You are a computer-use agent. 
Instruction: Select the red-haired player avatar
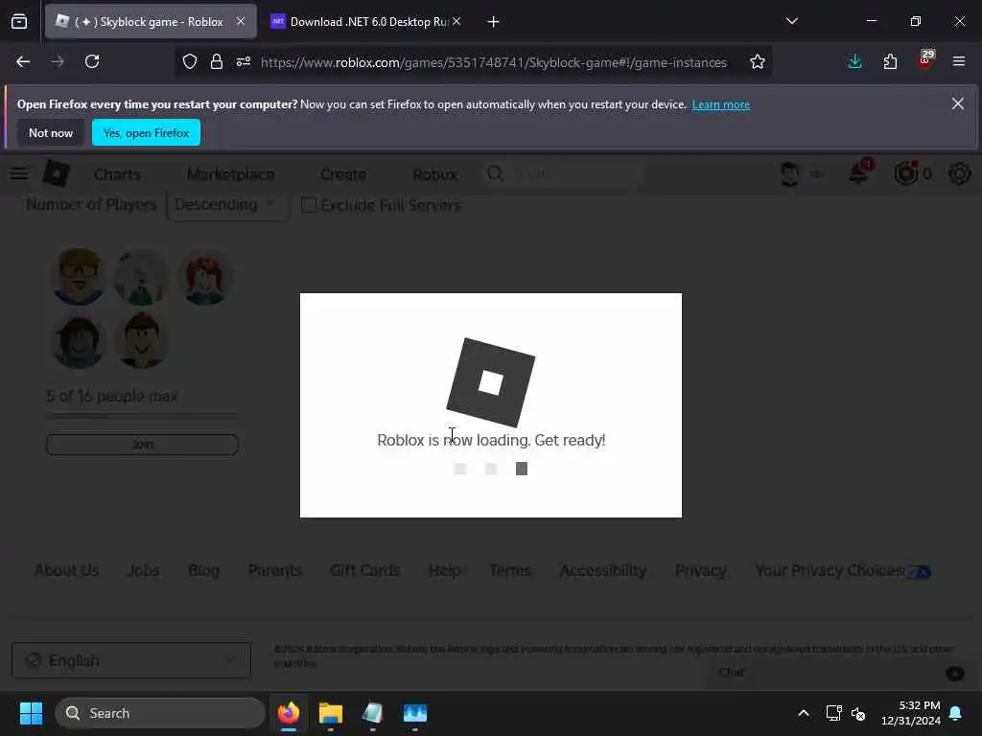point(205,276)
